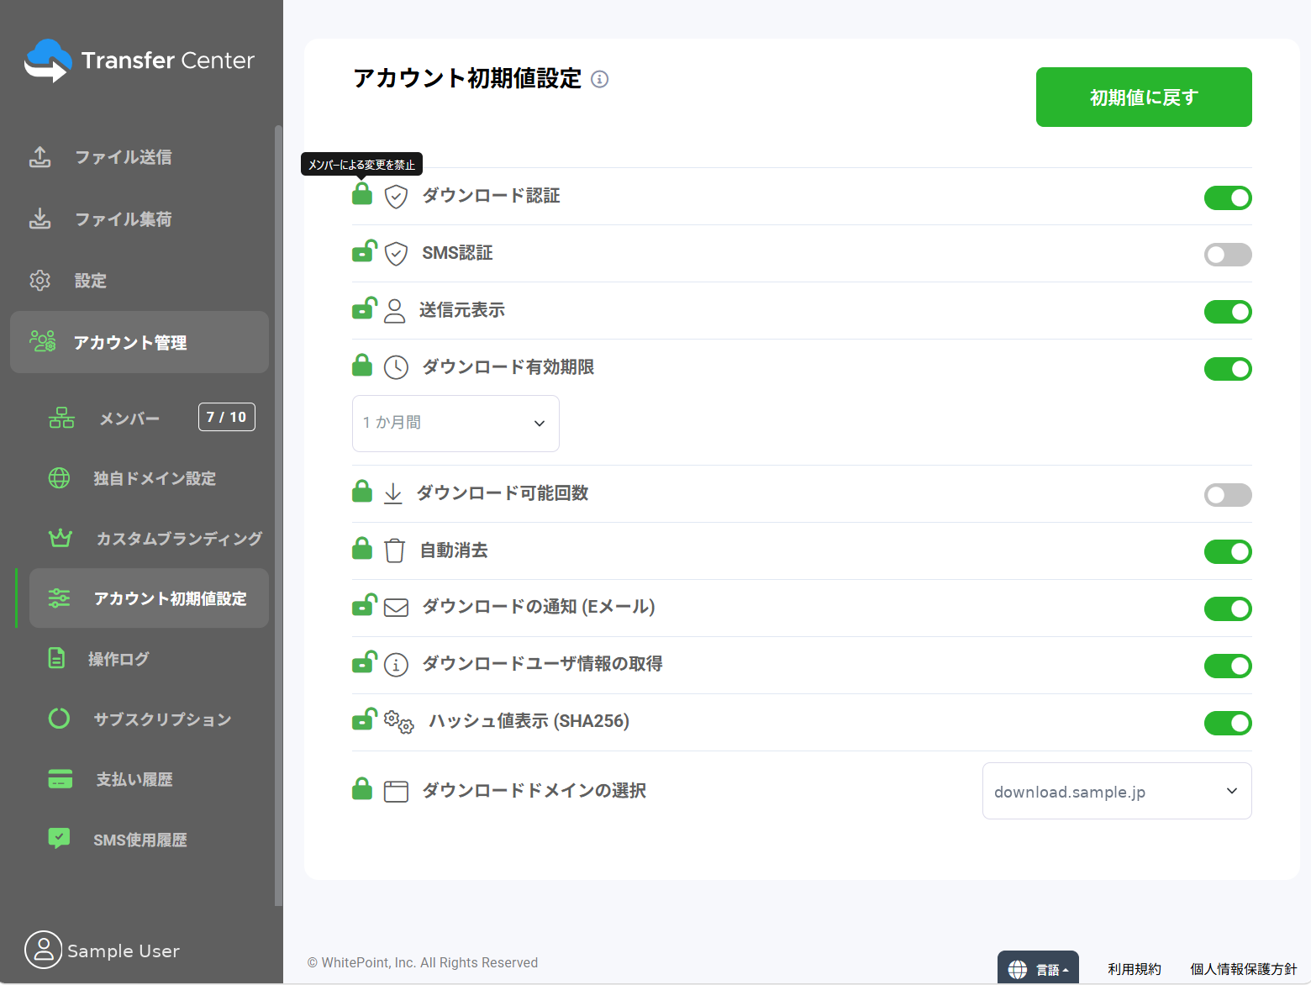
Task: Click the 初期値に戻す button
Action: click(x=1144, y=97)
